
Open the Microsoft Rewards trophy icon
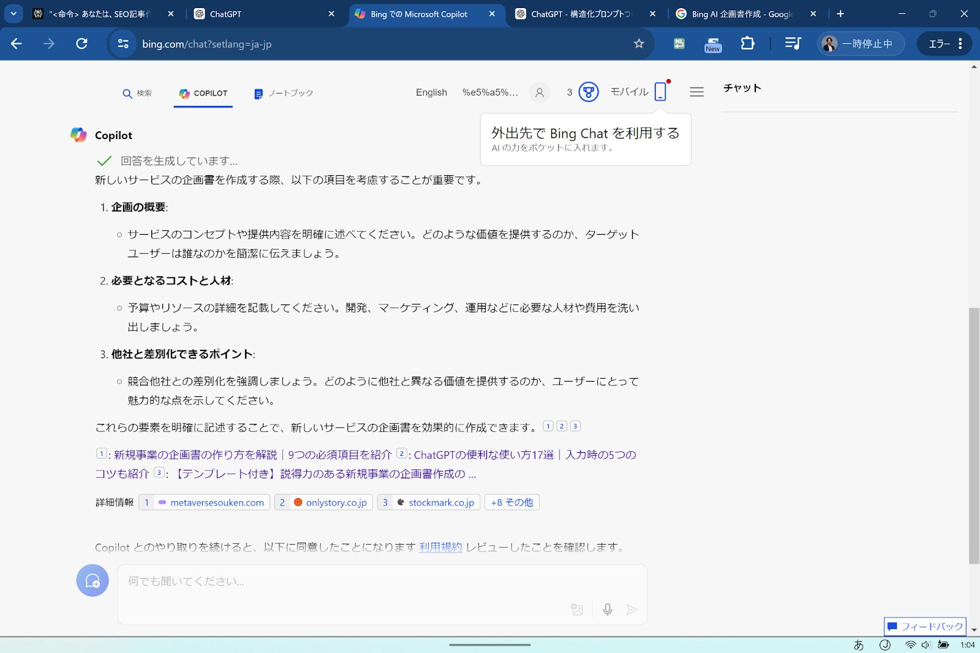pos(588,92)
